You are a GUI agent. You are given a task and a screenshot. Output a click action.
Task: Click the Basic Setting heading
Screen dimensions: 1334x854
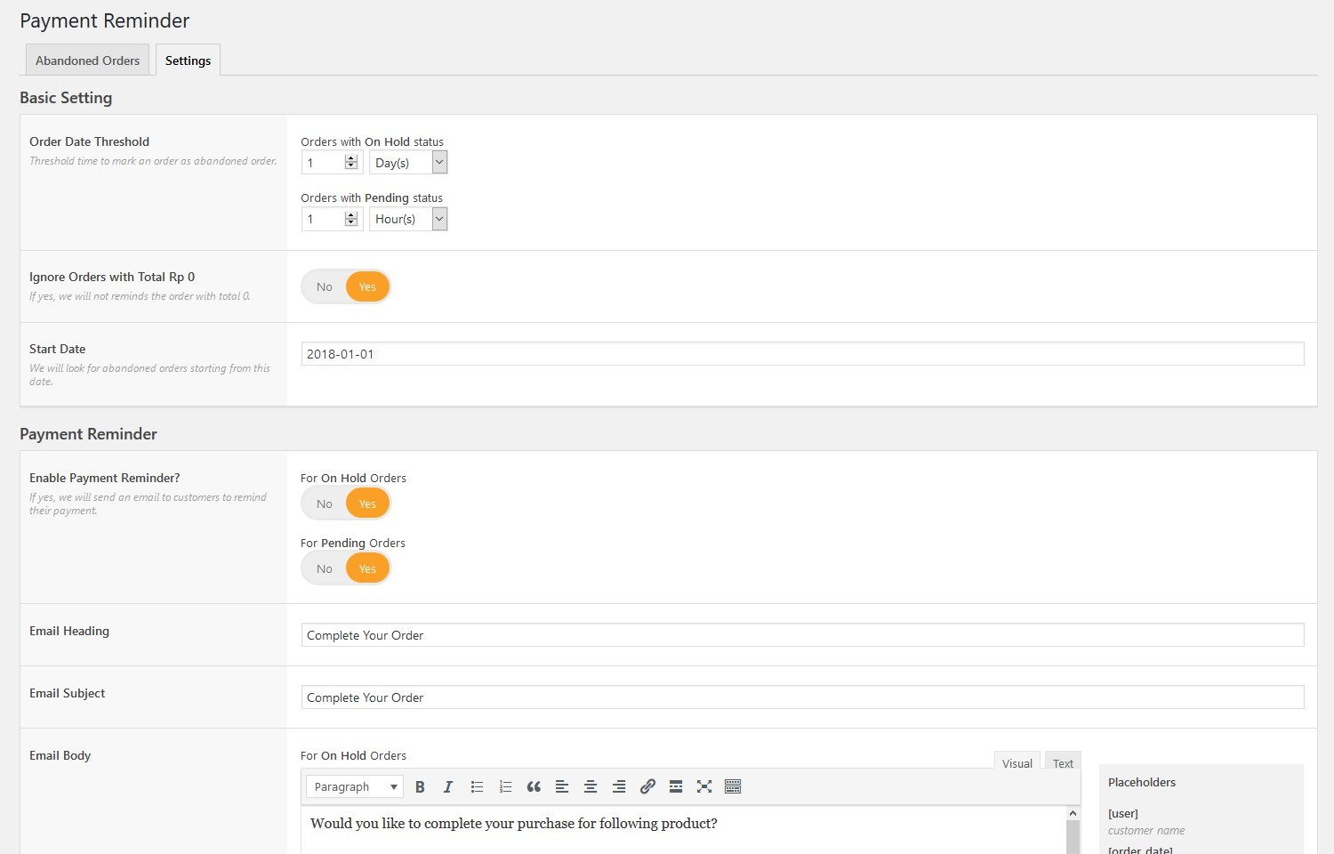coord(66,98)
